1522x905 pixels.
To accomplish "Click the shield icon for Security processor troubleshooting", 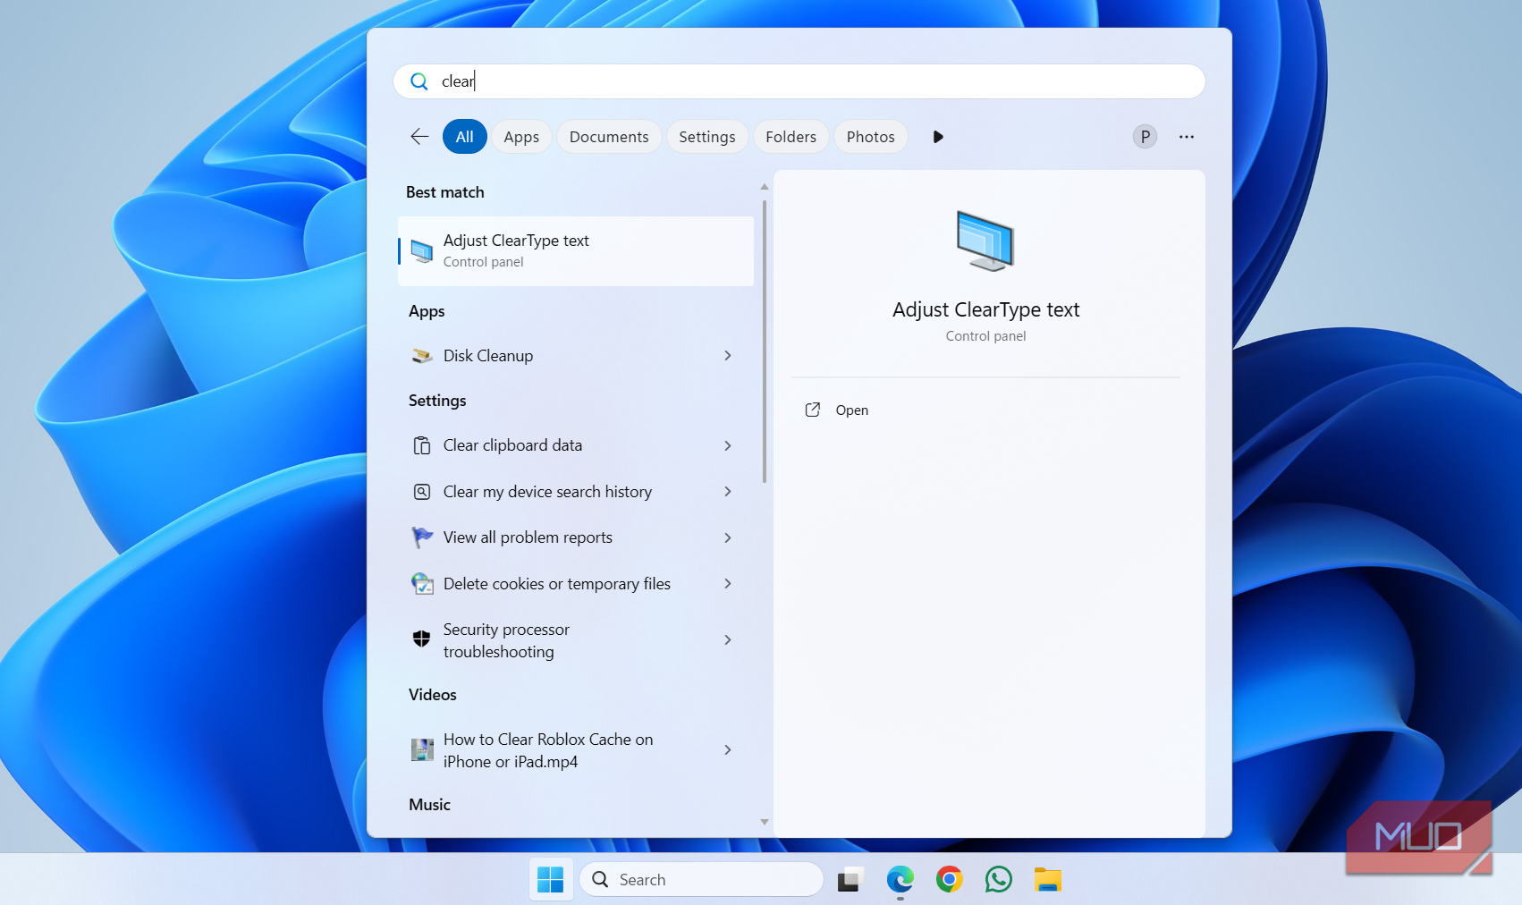I will [x=422, y=639].
